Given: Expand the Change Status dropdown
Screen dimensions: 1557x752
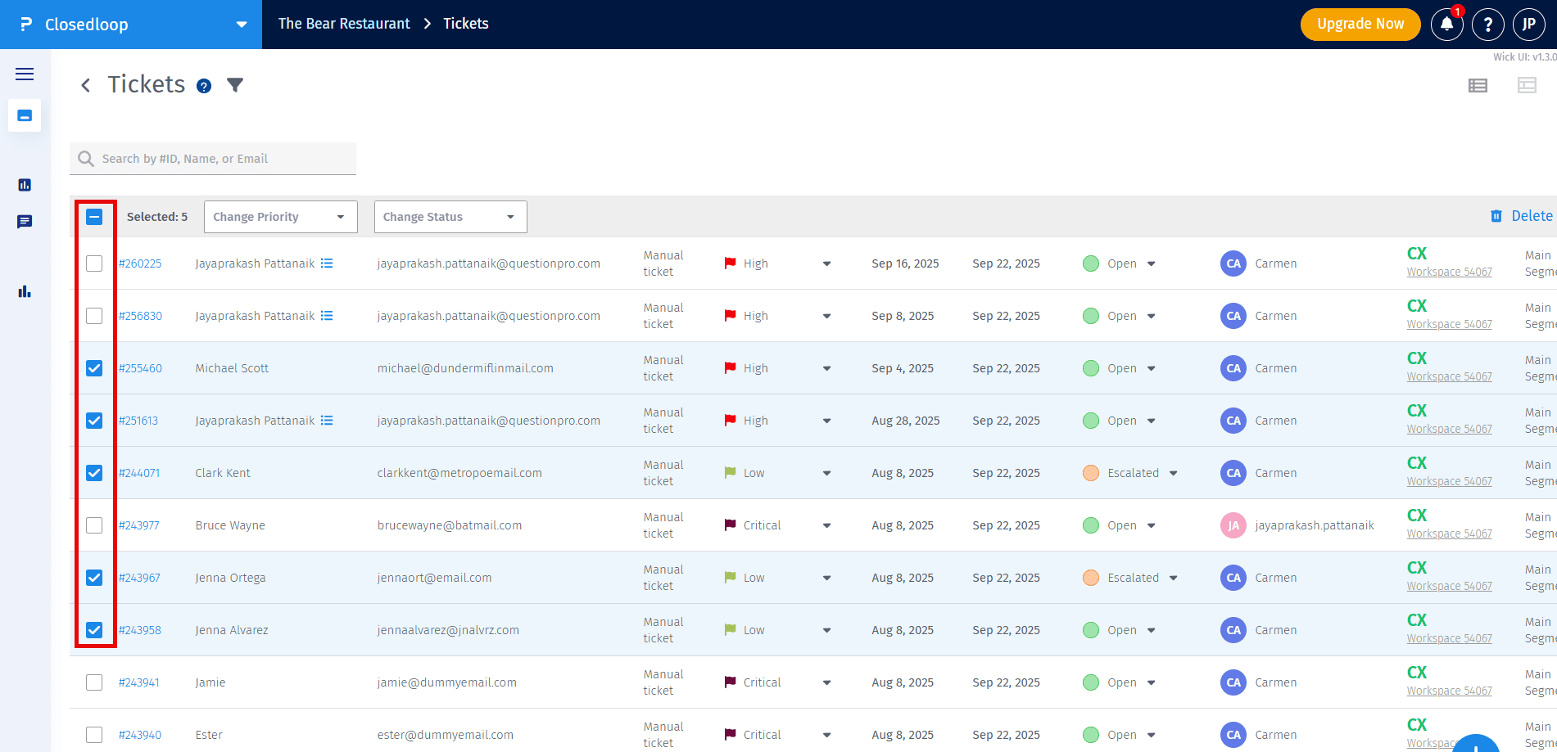Looking at the screenshot, I should click(450, 217).
